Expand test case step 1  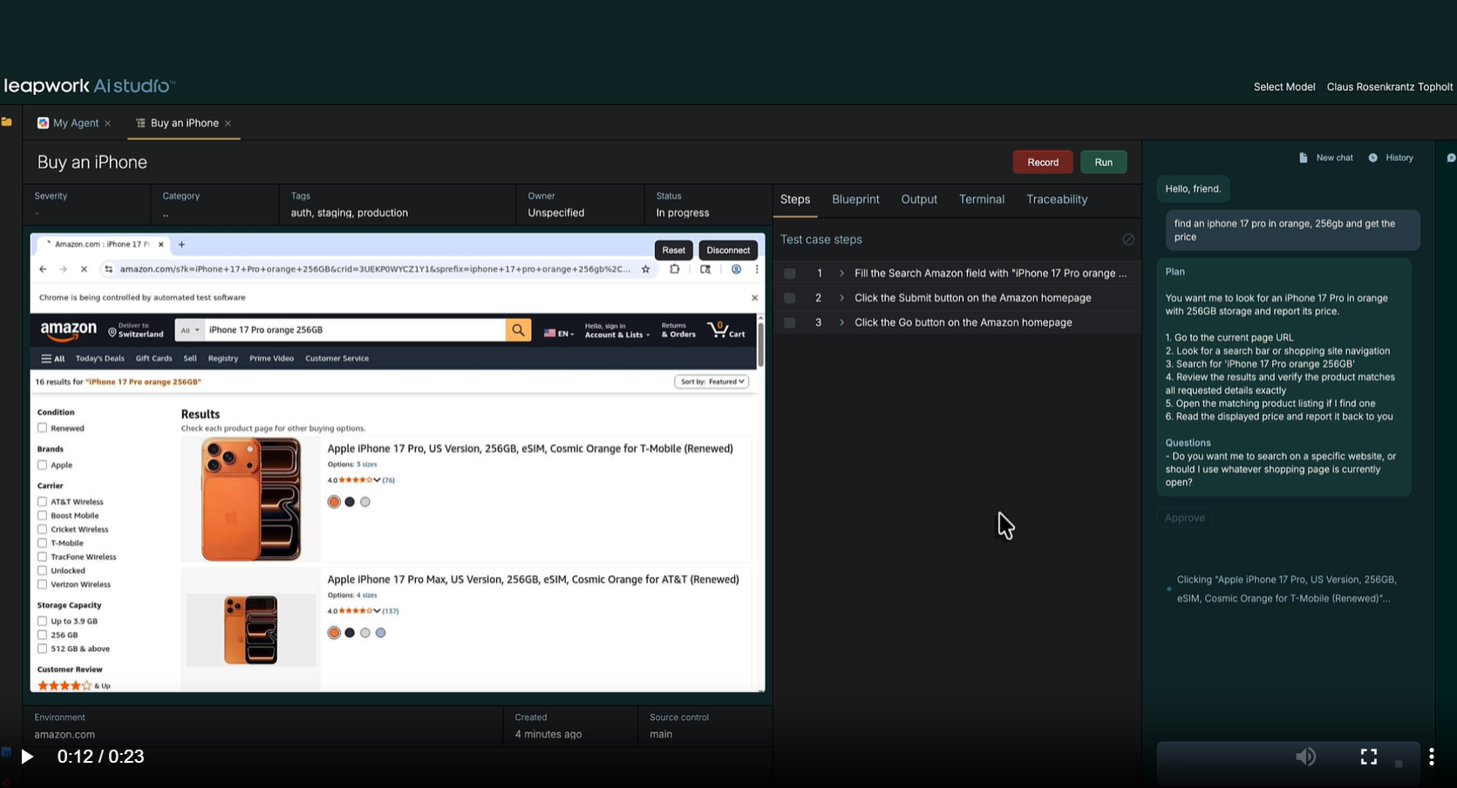click(x=841, y=274)
